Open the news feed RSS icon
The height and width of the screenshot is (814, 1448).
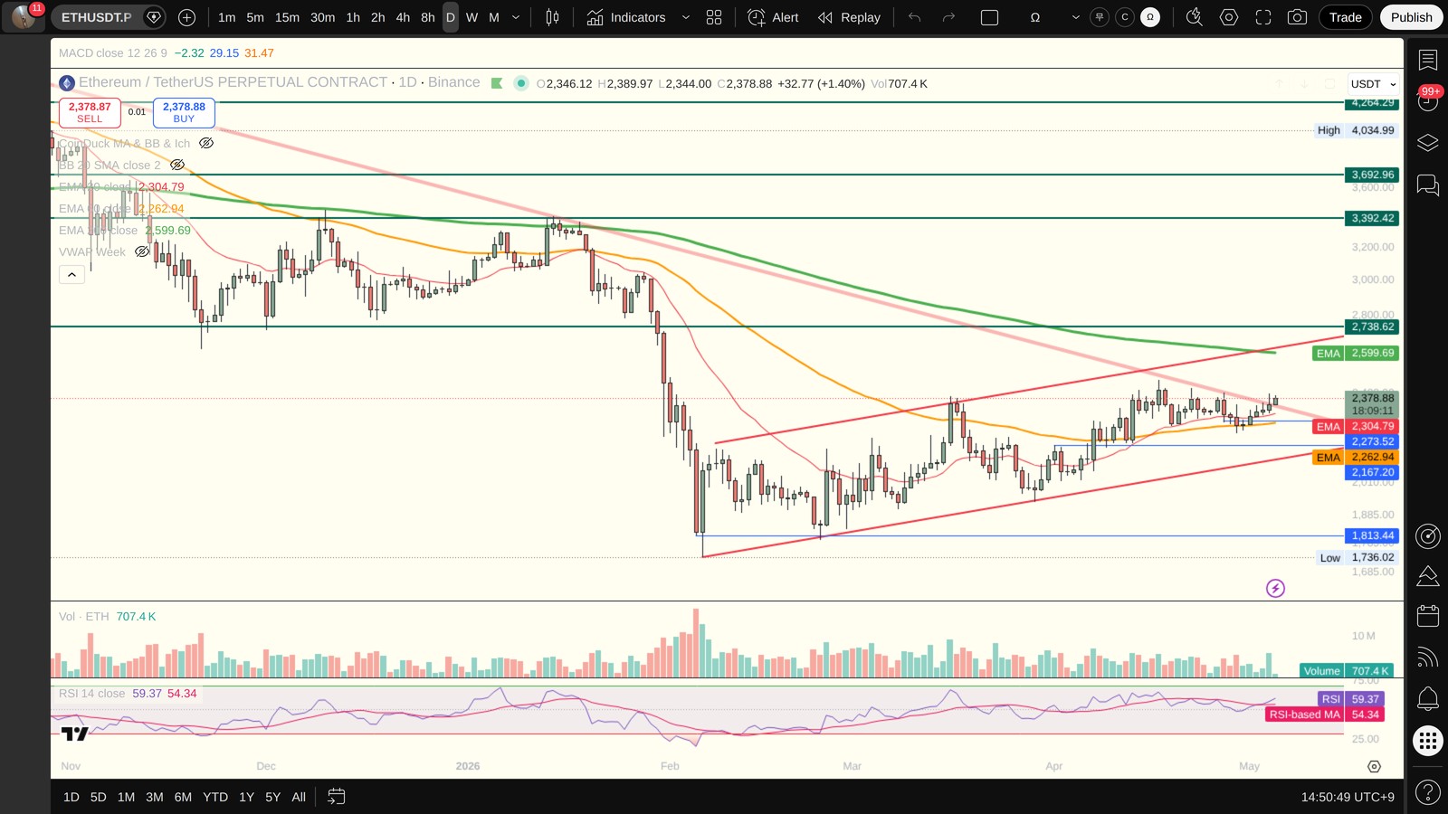tap(1428, 657)
